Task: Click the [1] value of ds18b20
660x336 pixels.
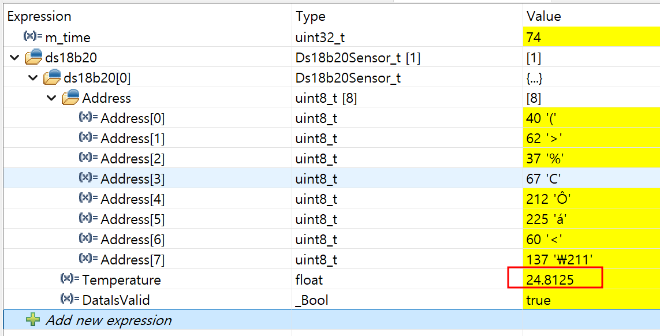Action: pos(534,58)
